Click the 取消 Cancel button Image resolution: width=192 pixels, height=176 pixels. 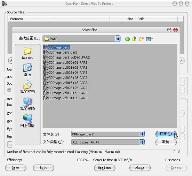point(166,142)
